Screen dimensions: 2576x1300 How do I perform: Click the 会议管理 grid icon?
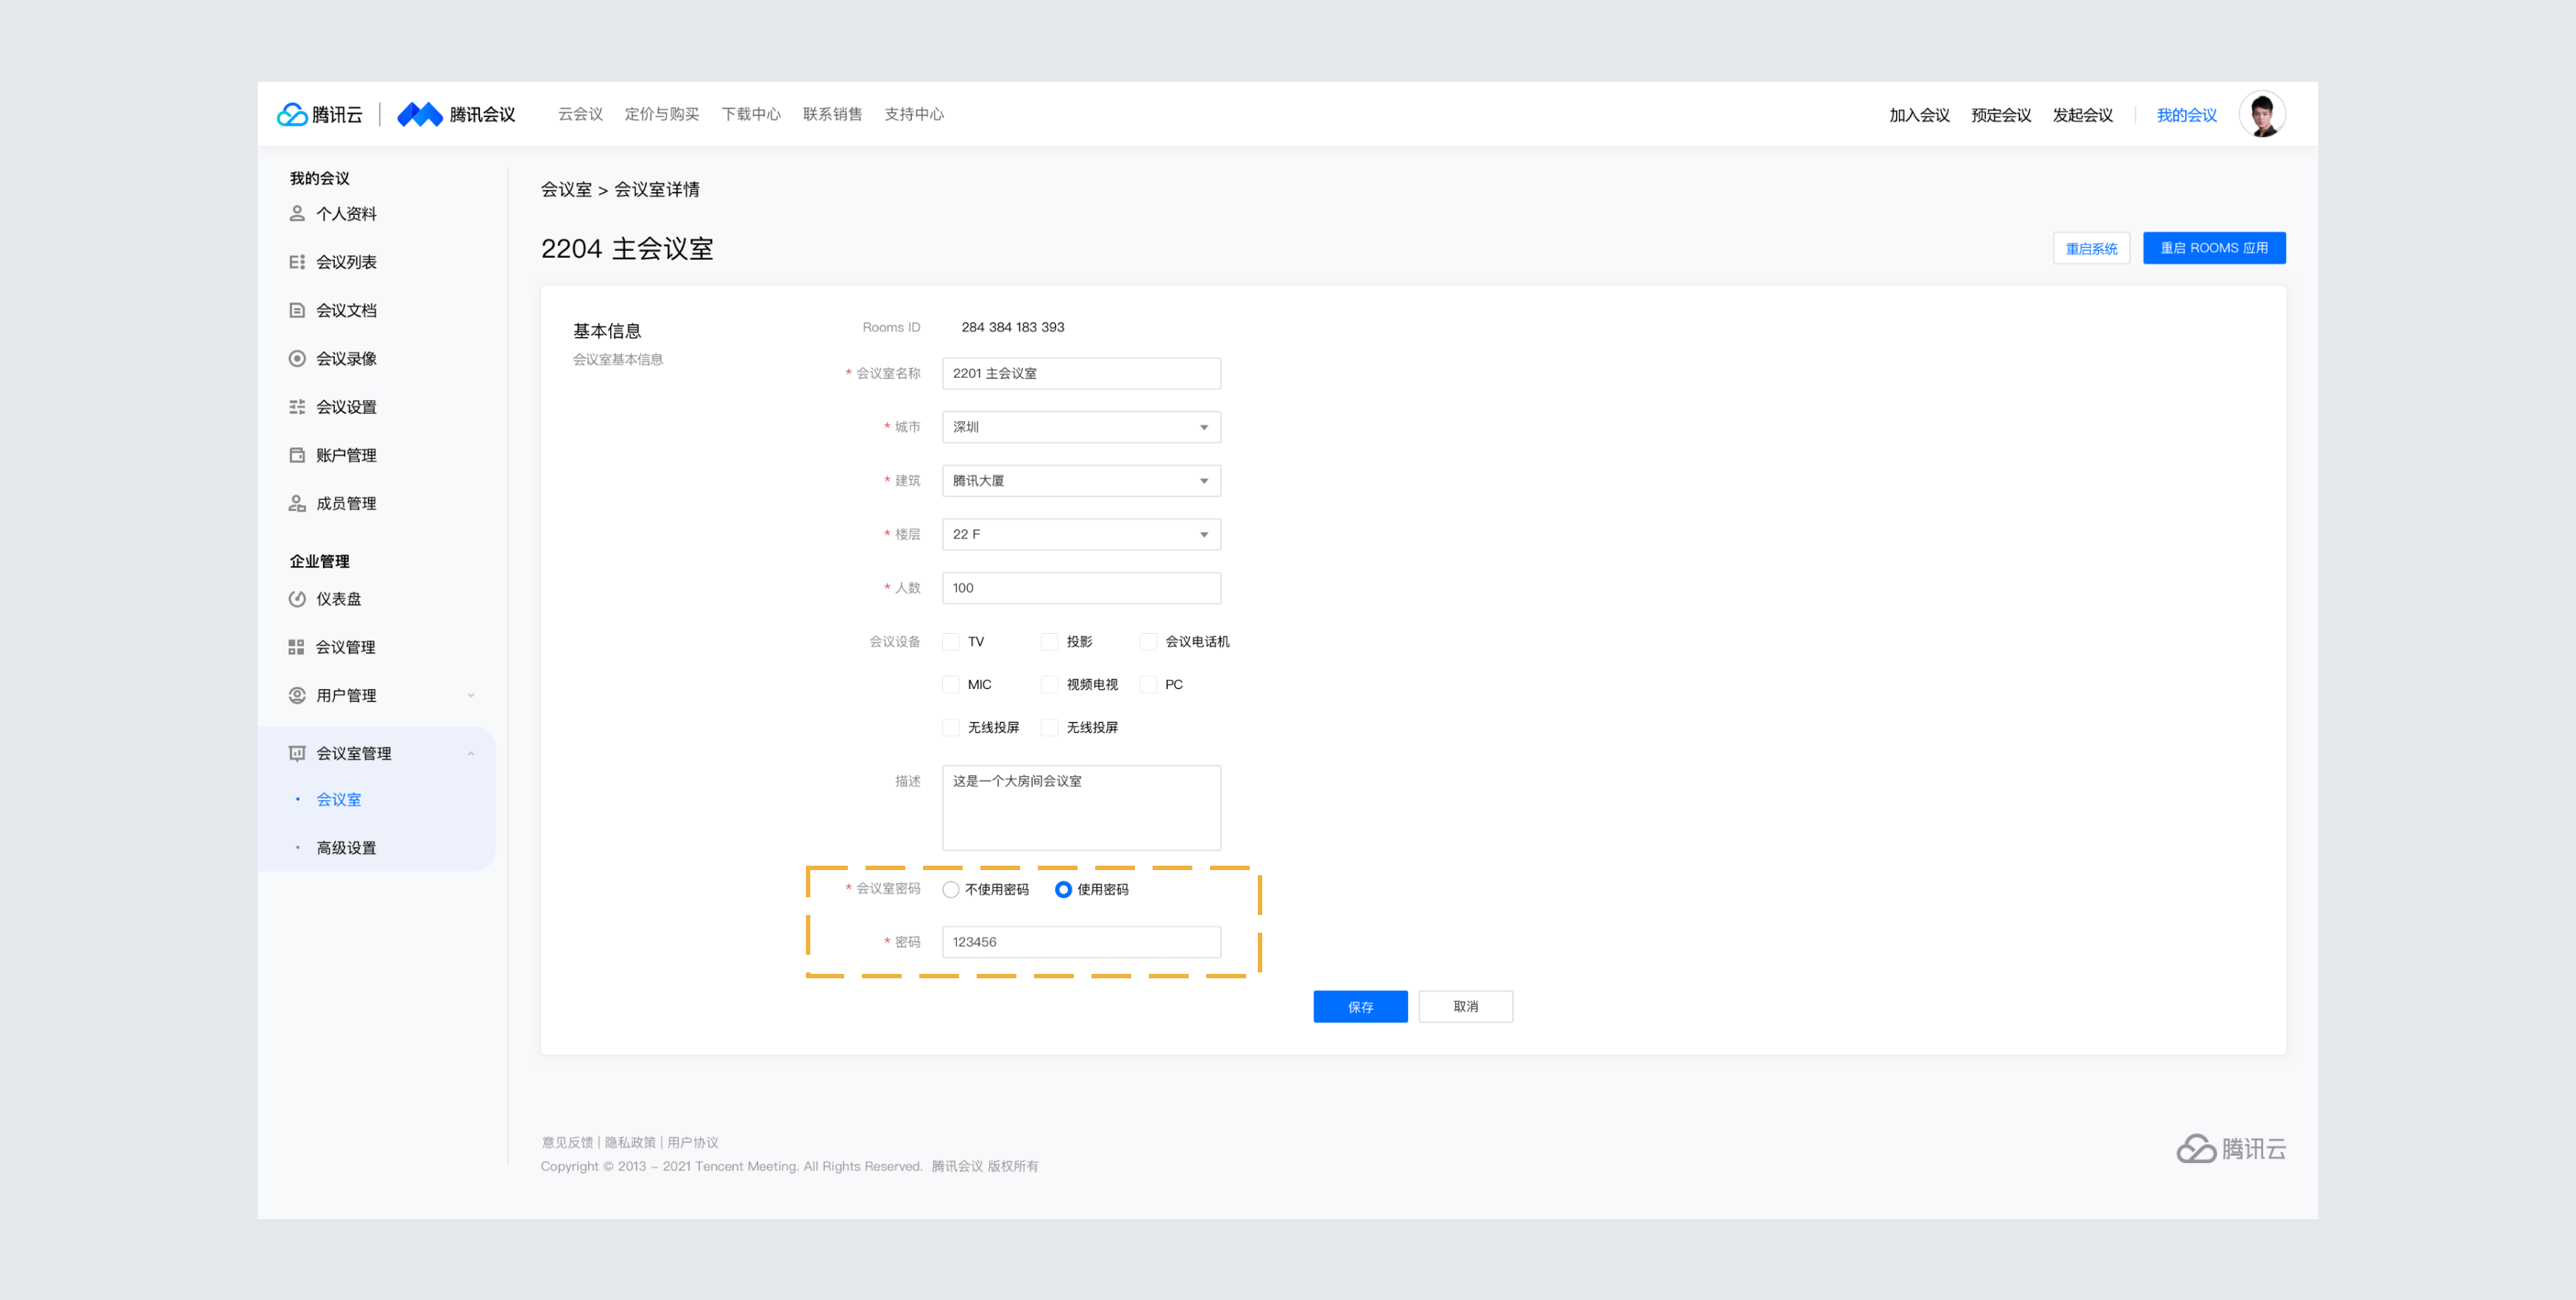tap(296, 647)
